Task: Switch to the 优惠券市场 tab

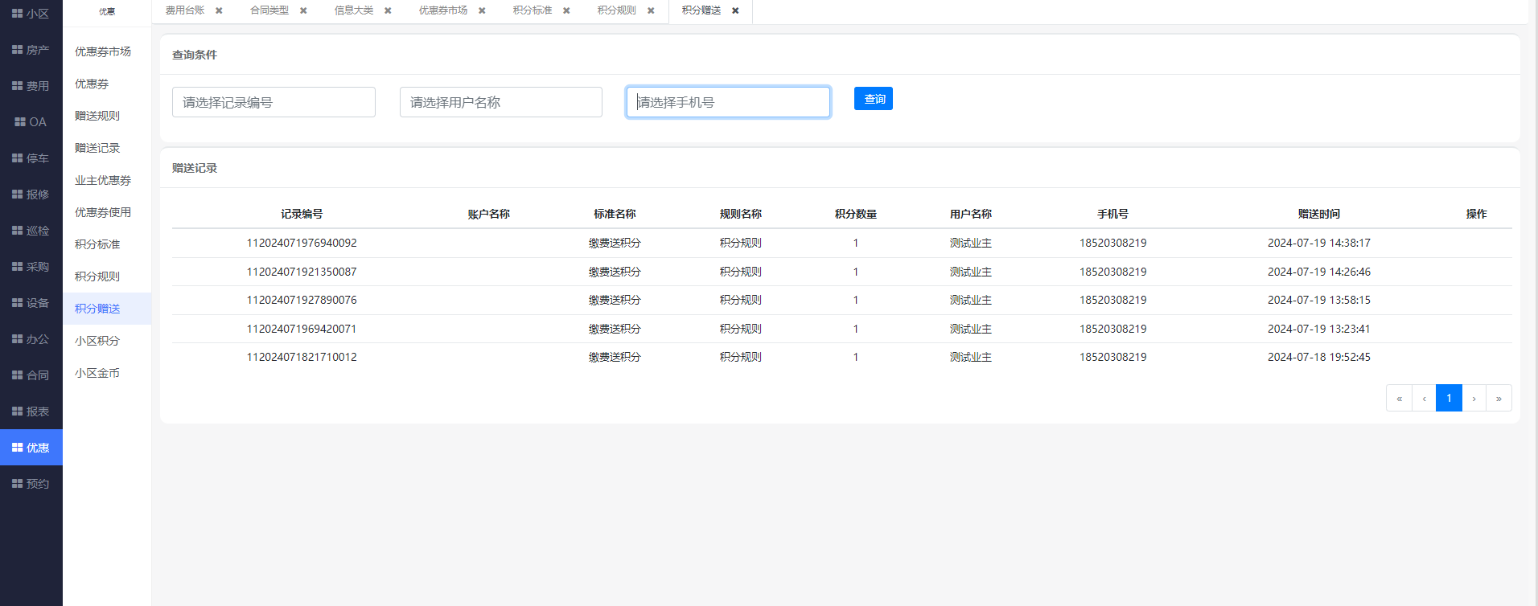Action: pyautogui.click(x=443, y=10)
